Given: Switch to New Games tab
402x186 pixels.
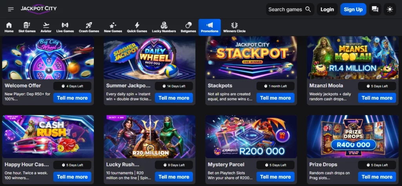Looking at the screenshot, I should click(x=113, y=27).
